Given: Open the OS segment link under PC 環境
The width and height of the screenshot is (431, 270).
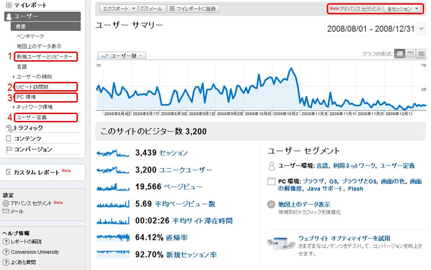Looking at the screenshot, I should [333, 181].
